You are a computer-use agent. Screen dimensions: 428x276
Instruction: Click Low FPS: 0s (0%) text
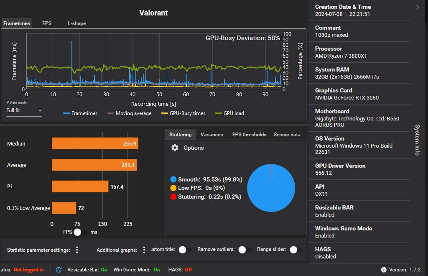click(201, 188)
